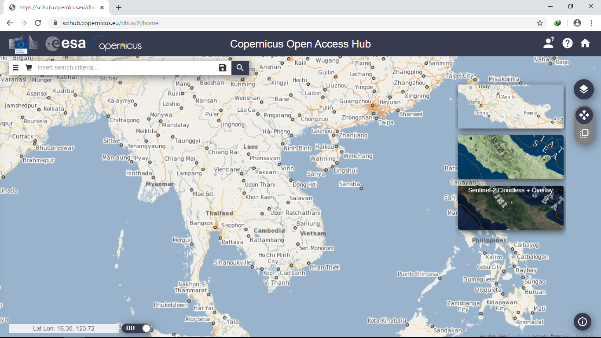Click the Puerto Princesa city label

[418, 274]
